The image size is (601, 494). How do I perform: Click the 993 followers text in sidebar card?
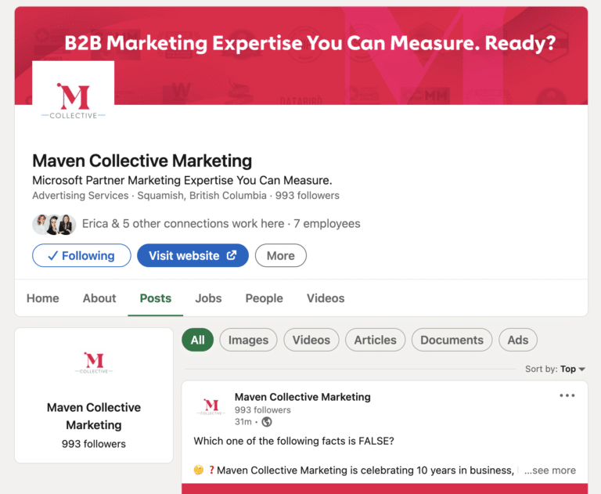click(94, 444)
